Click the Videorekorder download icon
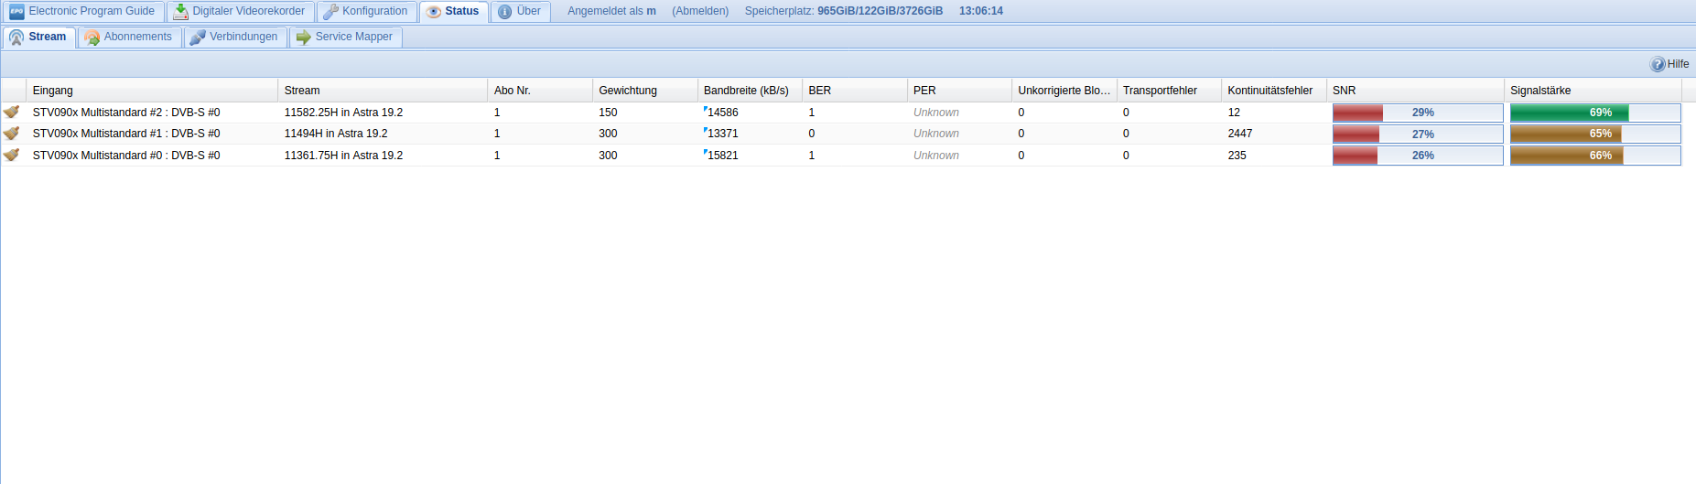Image resolution: width=1696 pixels, height=484 pixels. point(181,12)
